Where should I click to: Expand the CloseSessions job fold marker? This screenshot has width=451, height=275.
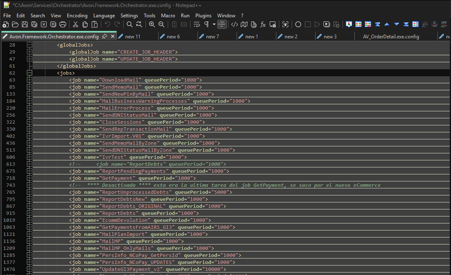click(x=29, y=122)
